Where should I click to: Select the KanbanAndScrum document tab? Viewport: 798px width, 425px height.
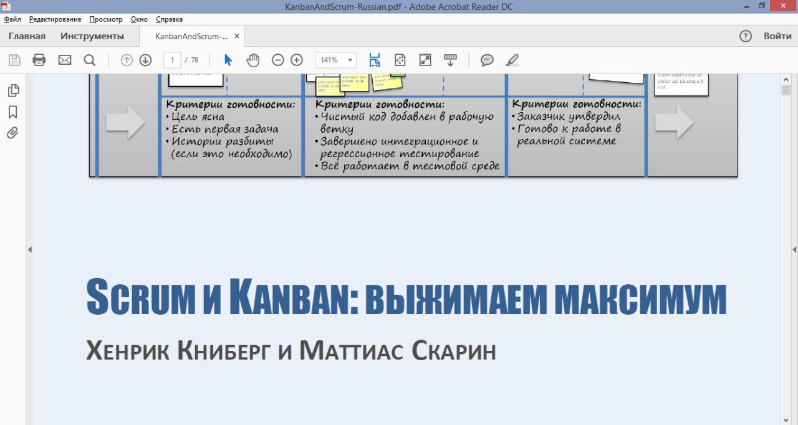pos(191,36)
